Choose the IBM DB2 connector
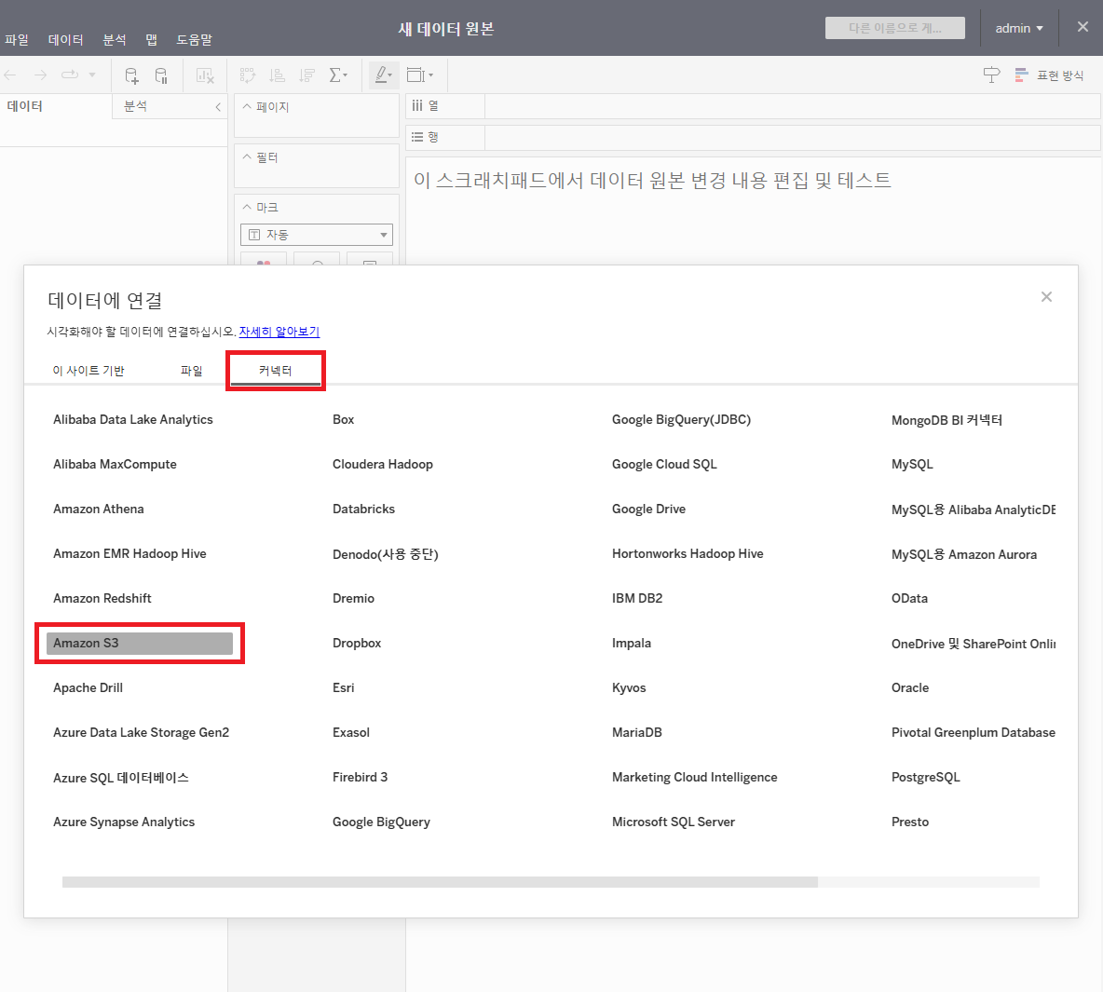Viewport: 1103px width, 992px height. click(x=636, y=598)
